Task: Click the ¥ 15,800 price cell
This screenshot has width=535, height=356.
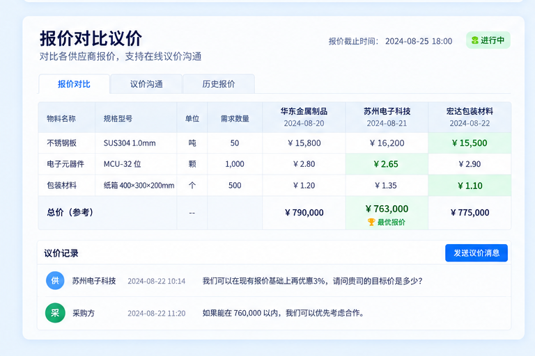Action: pos(304,143)
